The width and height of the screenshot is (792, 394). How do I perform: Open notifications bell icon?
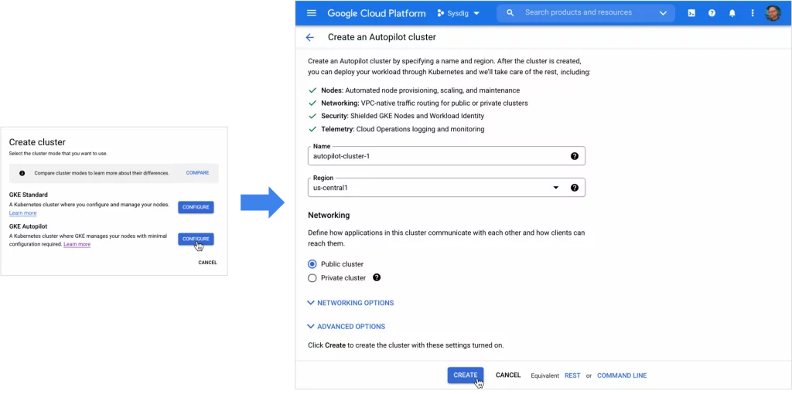pyautogui.click(x=732, y=13)
